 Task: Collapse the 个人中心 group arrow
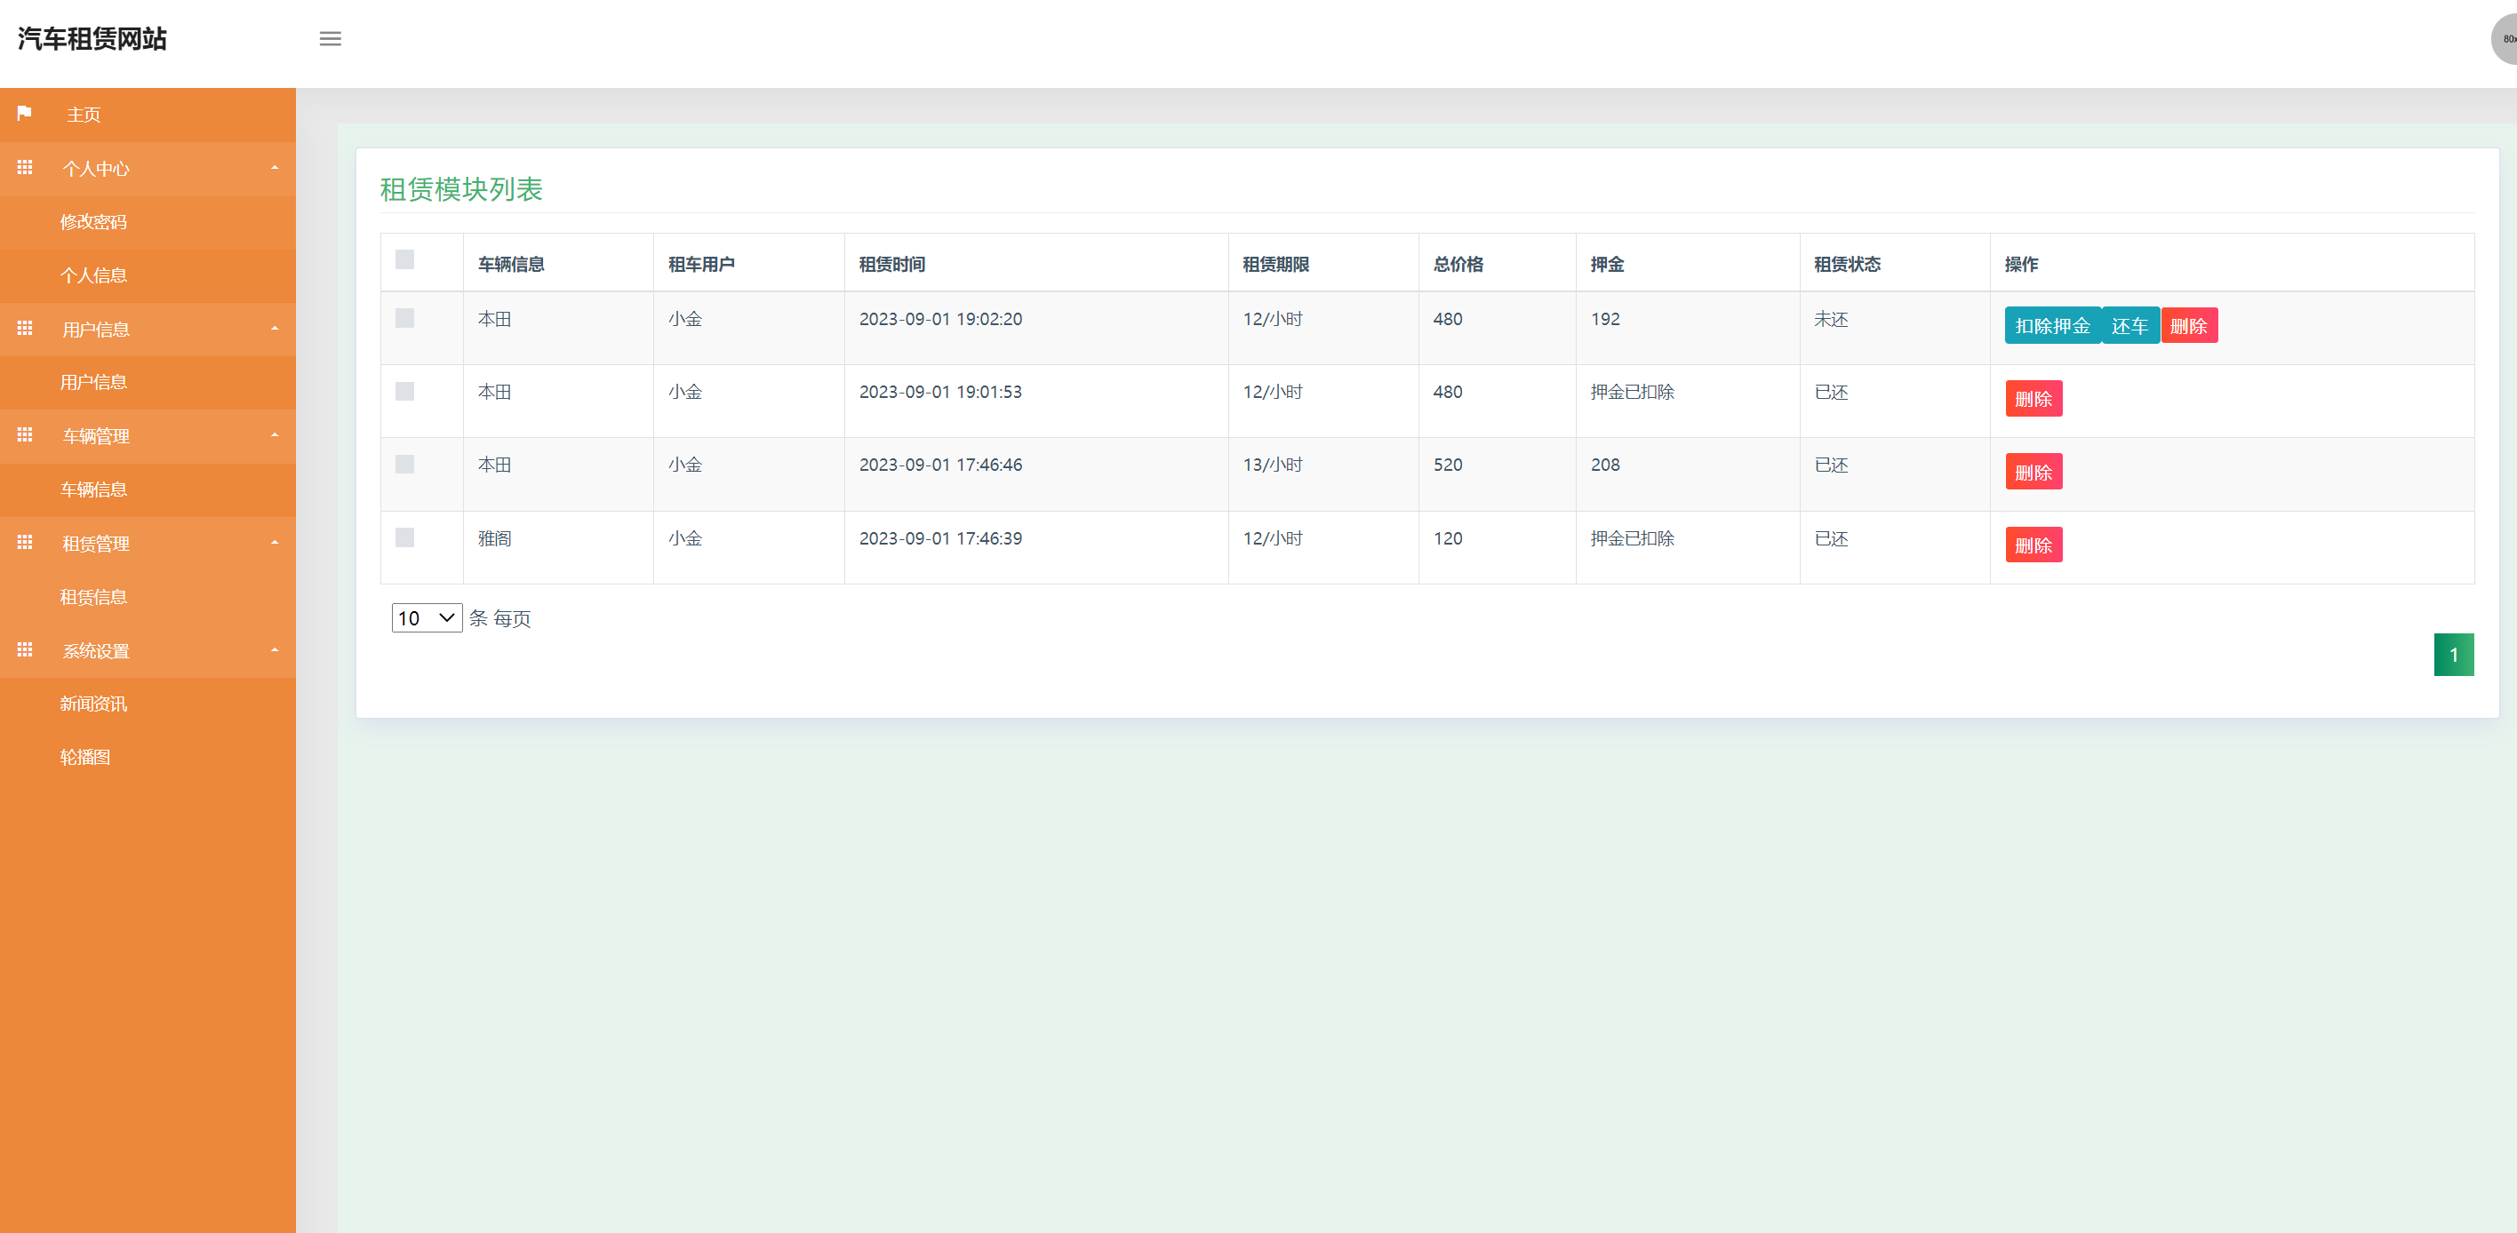tap(275, 168)
